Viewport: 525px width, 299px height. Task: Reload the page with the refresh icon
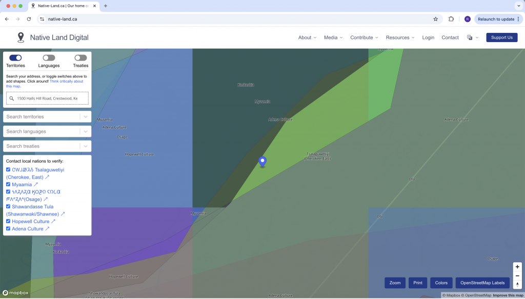tap(29, 19)
